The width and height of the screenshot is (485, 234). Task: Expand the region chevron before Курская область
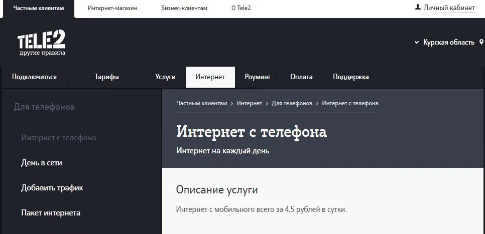[417, 42]
